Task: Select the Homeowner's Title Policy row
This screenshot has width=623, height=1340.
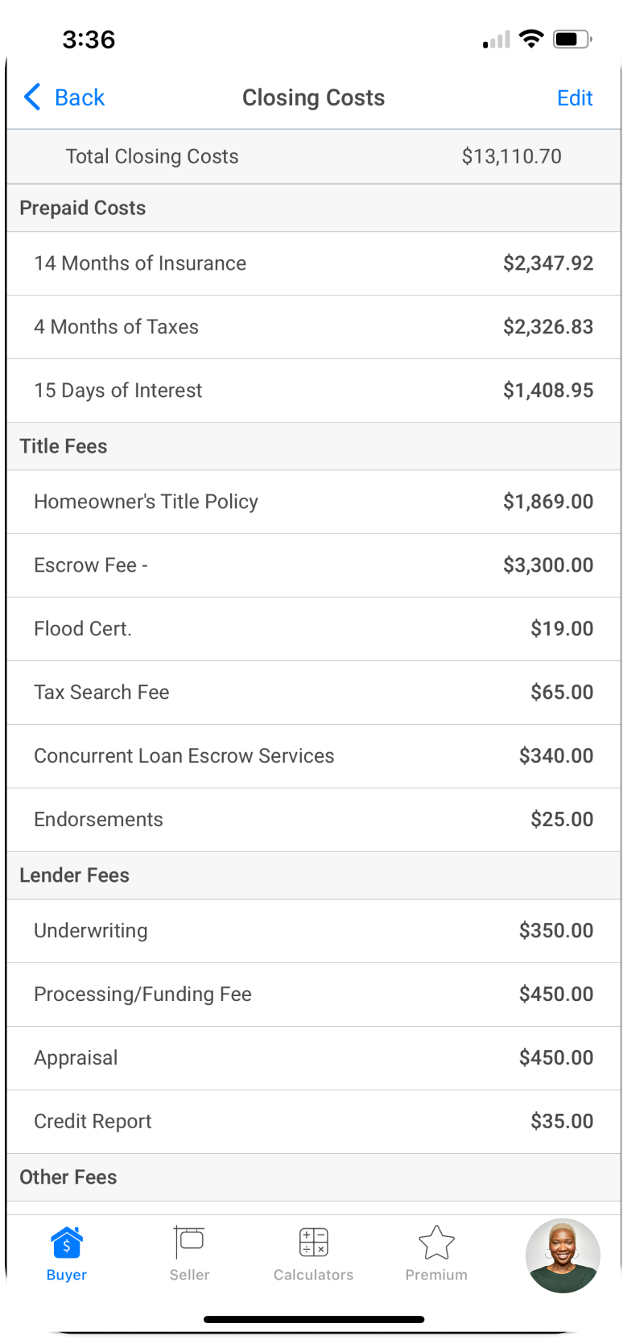Action: pyautogui.click(x=313, y=502)
